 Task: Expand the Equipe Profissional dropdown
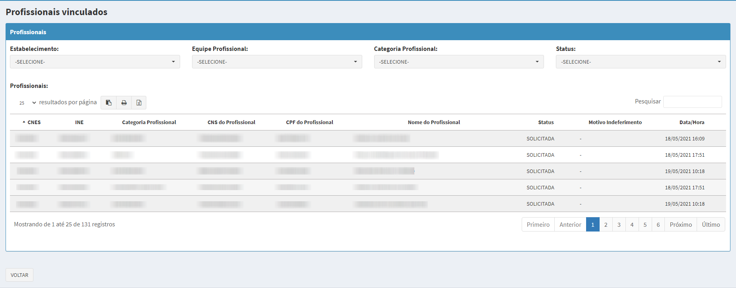click(x=277, y=62)
